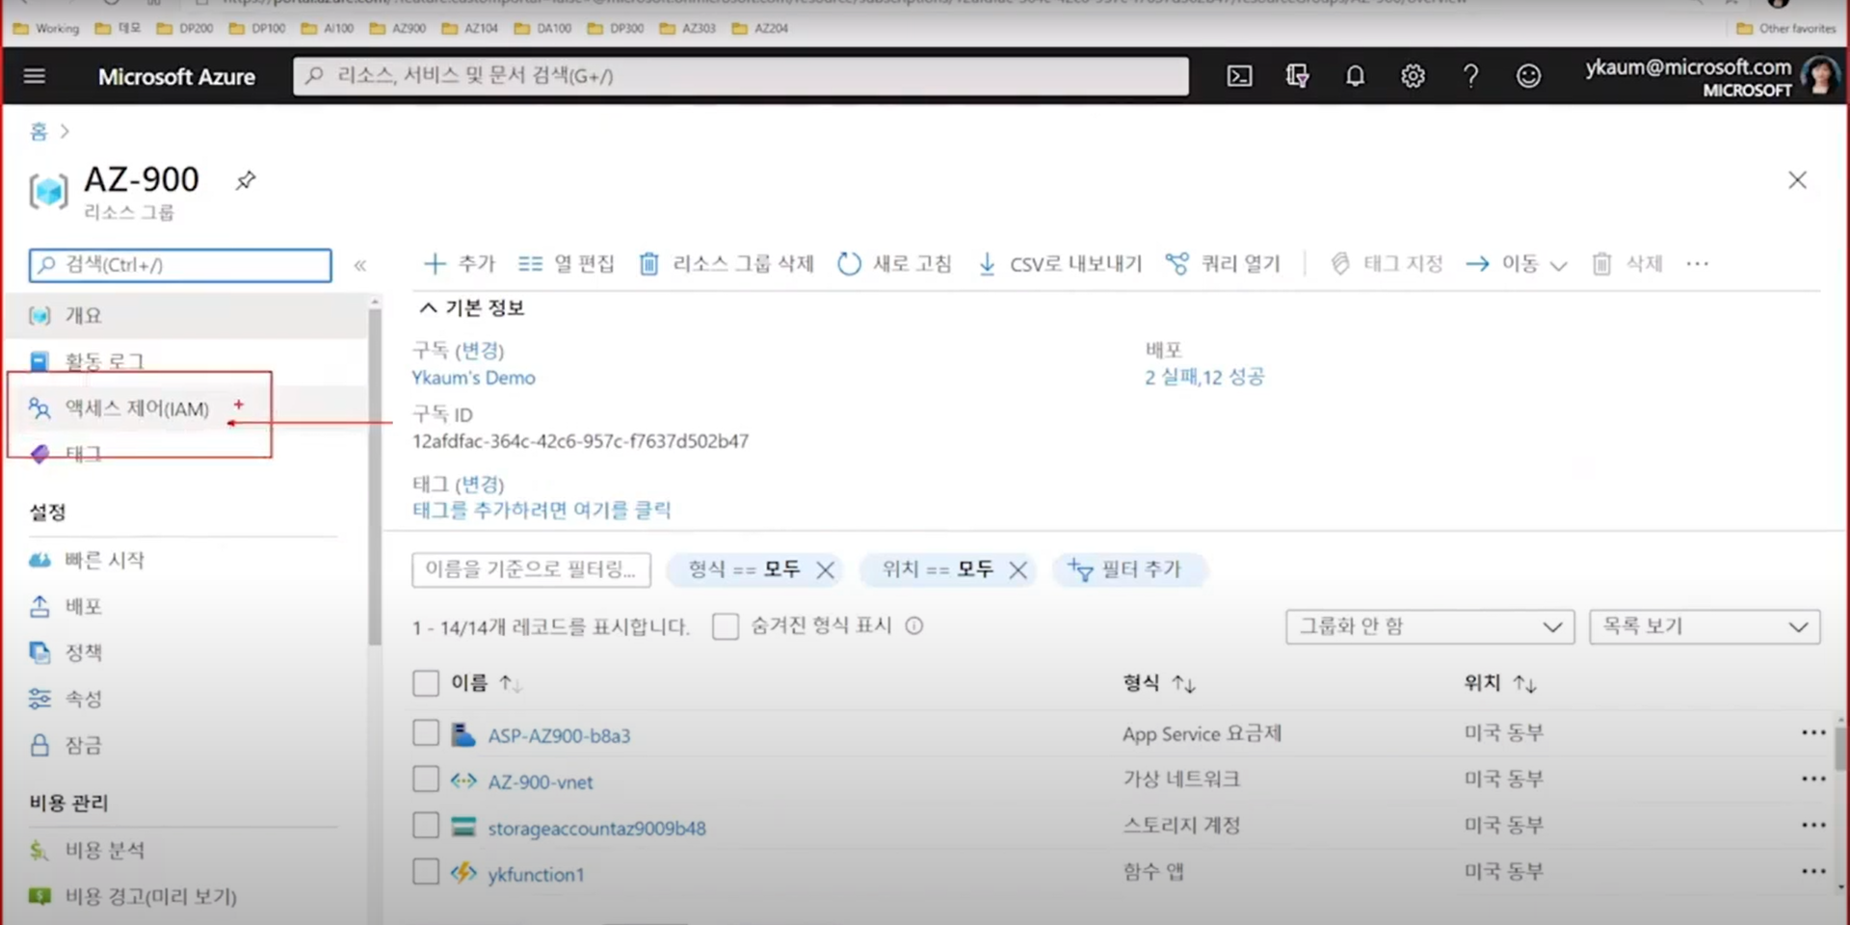
Task: Click 변경 next to 태그
Action: (480, 484)
